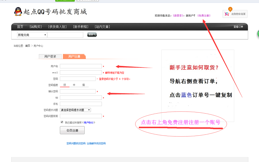Open the 新手教程 navigation item

coord(81,27)
